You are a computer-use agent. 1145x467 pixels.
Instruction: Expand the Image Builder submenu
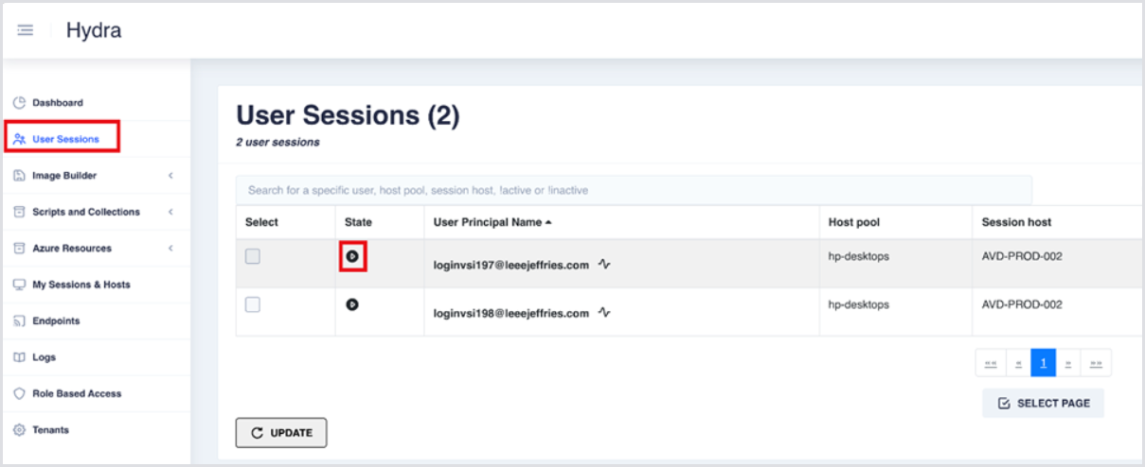(170, 176)
